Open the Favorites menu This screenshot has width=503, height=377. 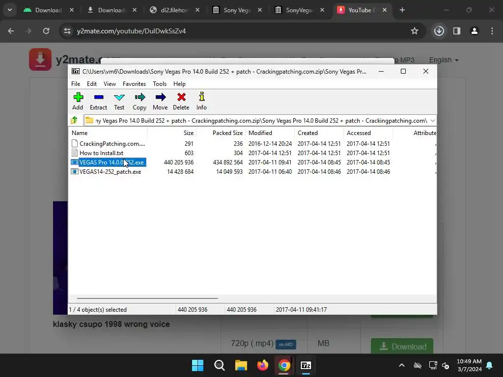[x=134, y=83]
